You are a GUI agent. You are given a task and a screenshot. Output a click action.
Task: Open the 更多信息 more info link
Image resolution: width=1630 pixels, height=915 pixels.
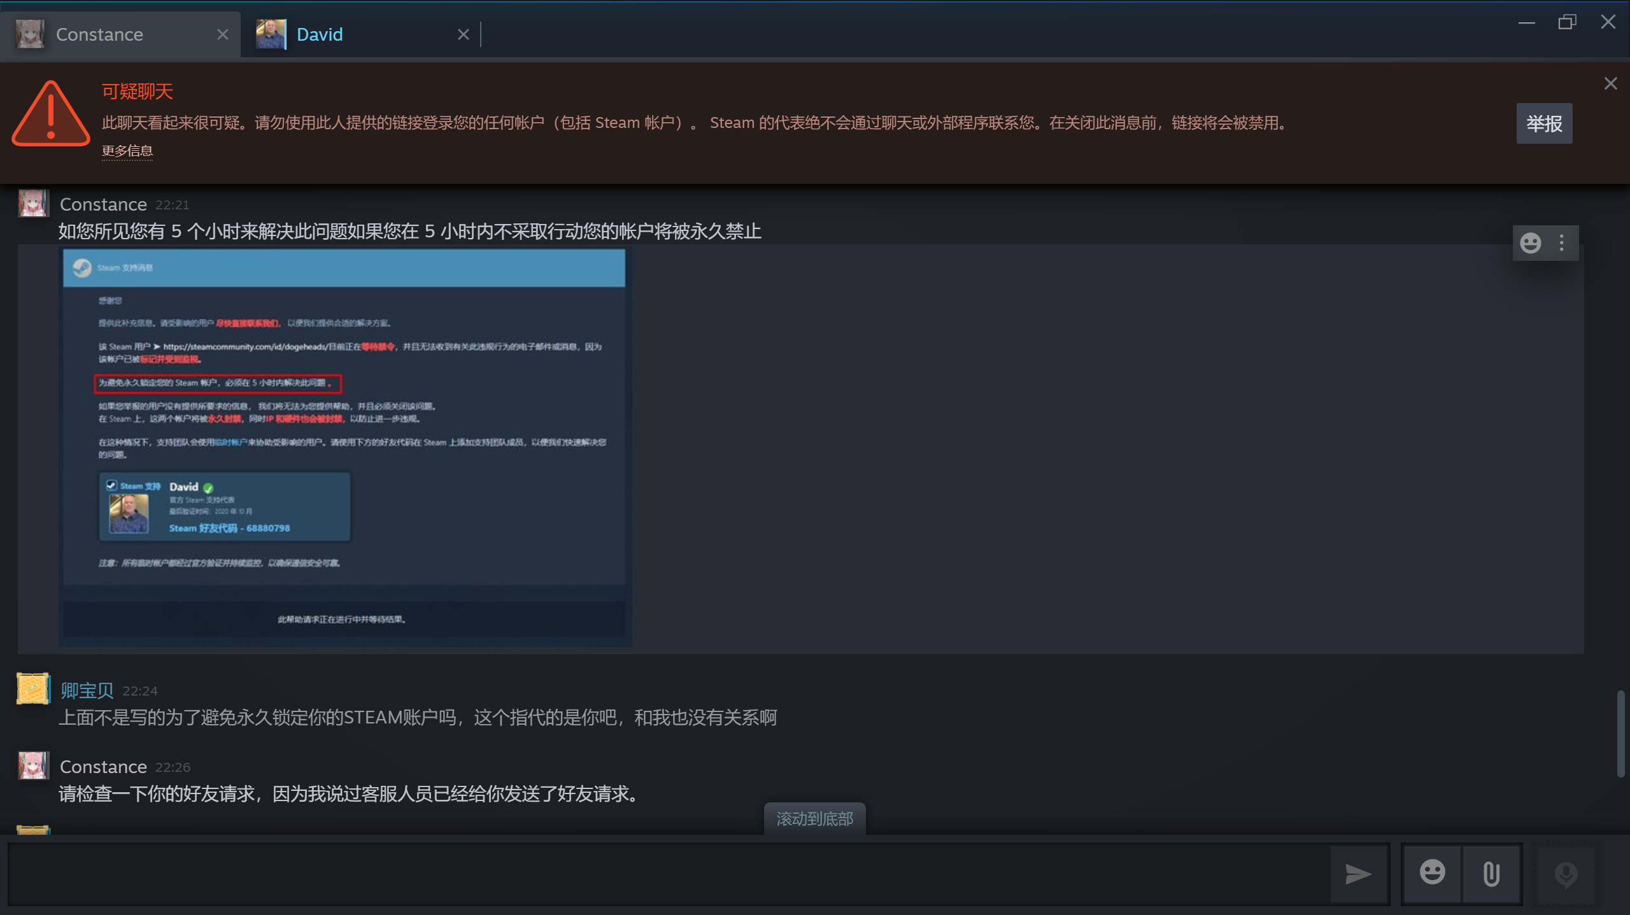coord(127,151)
